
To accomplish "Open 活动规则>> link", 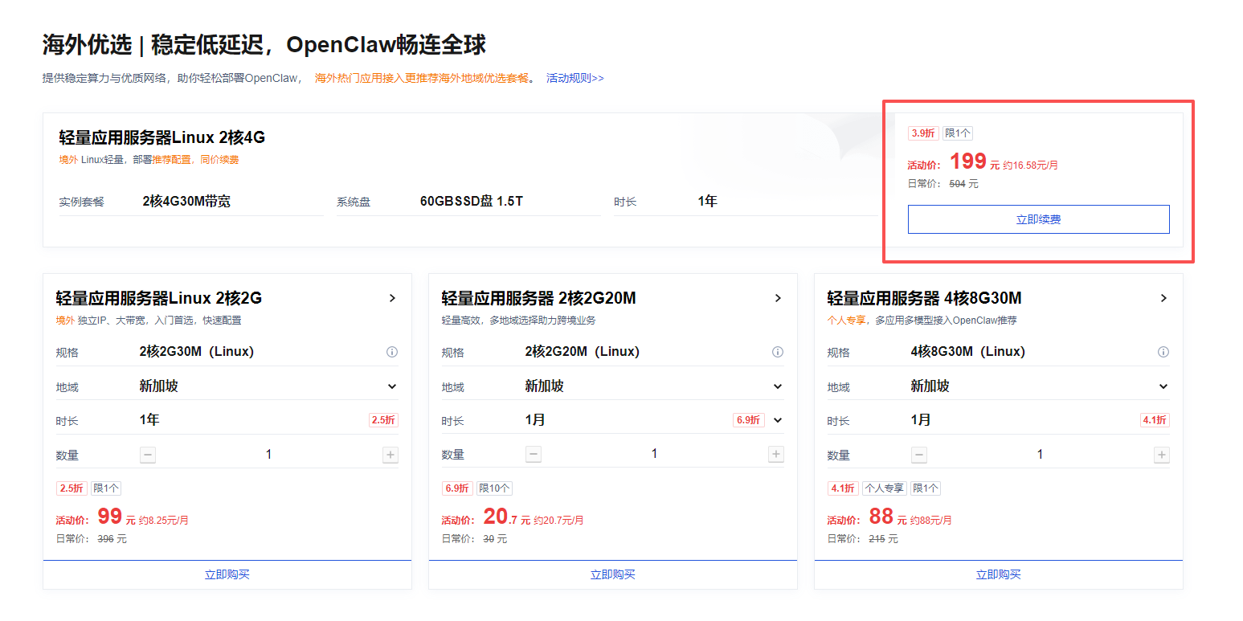I will [x=575, y=78].
